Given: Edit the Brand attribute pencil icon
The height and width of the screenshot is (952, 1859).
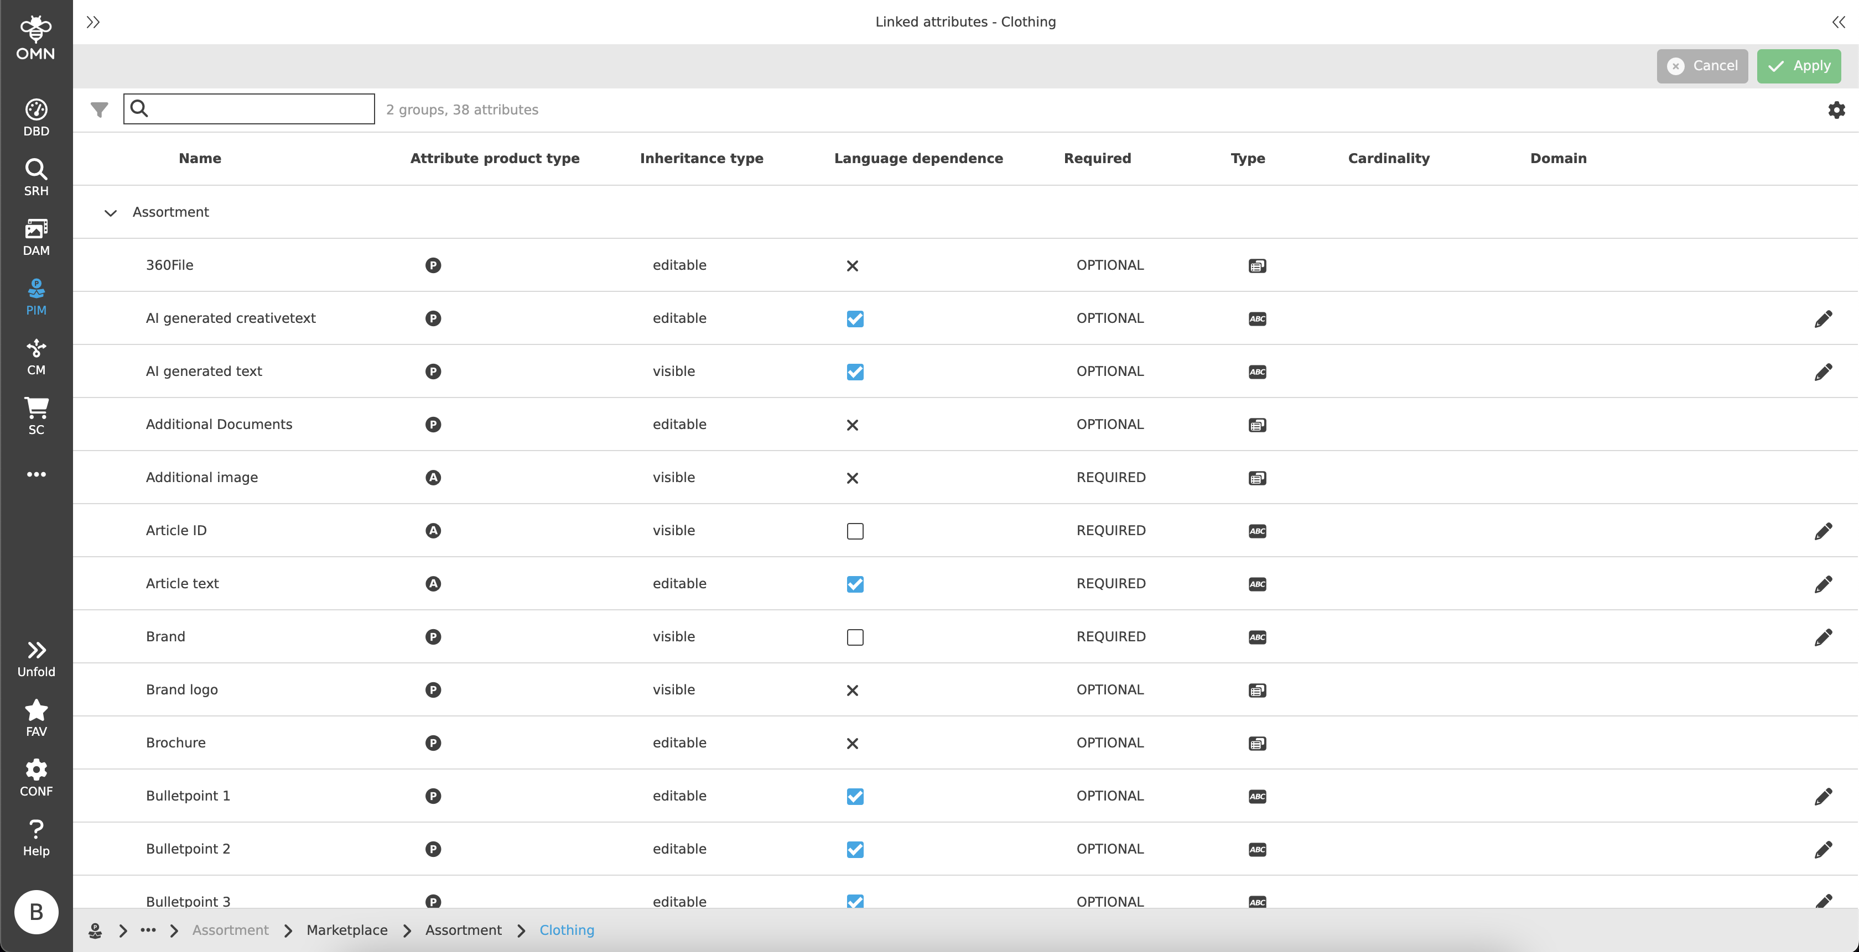Looking at the screenshot, I should pos(1823,637).
